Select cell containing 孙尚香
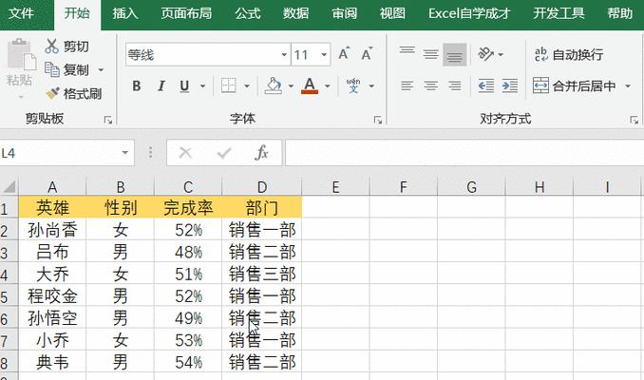The image size is (644, 380). pyautogui.click(x=52, y=230)
